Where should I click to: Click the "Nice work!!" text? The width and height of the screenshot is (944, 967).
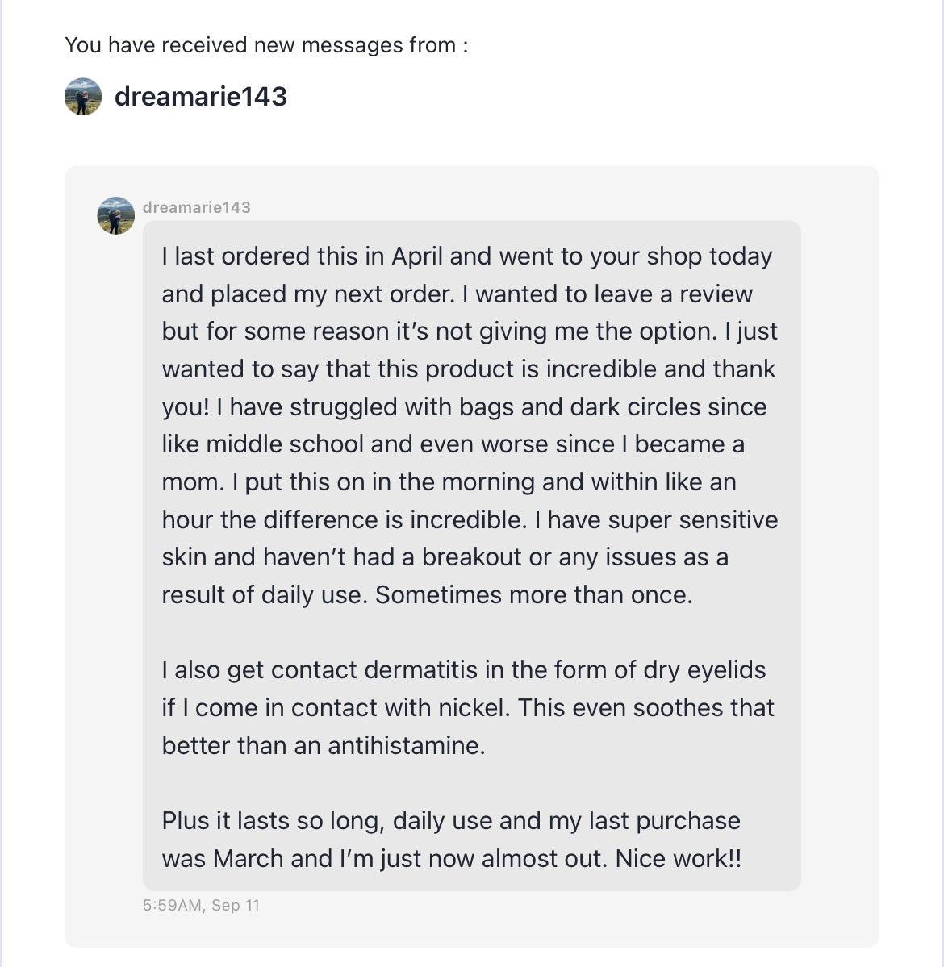(x=678, y=858)
